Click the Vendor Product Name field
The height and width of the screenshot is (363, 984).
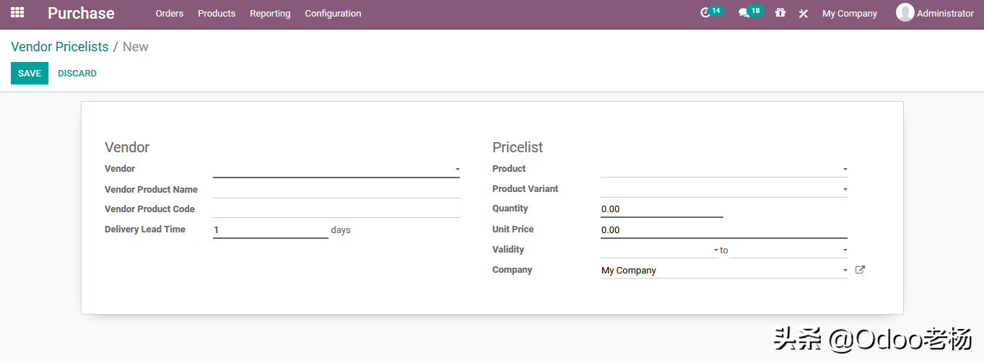[x=336, y=190]
